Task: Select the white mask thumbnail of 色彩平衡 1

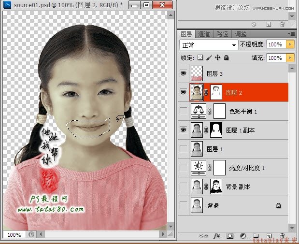Action: 219,111
